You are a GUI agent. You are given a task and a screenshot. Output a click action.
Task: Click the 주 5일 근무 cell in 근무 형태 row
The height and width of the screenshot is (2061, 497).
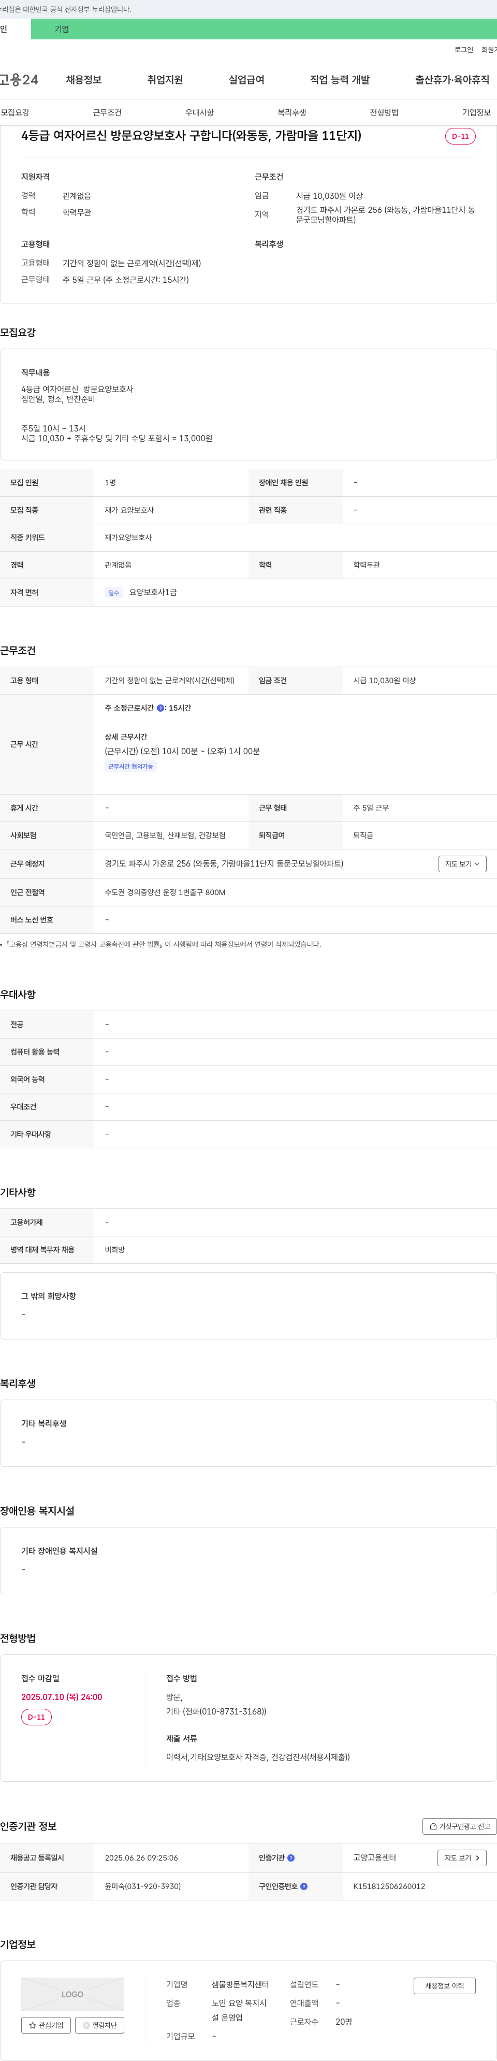pos(372,808)
